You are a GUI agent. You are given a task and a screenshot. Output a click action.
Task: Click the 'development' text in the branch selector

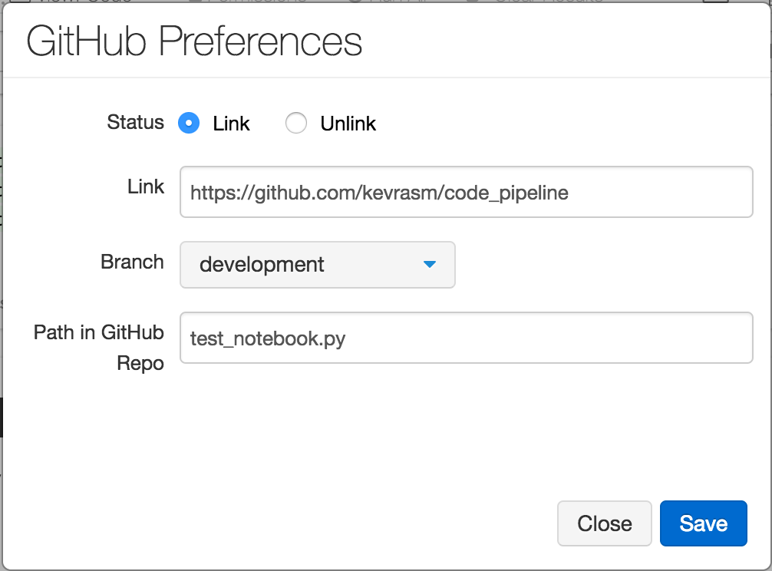point(262,265)
